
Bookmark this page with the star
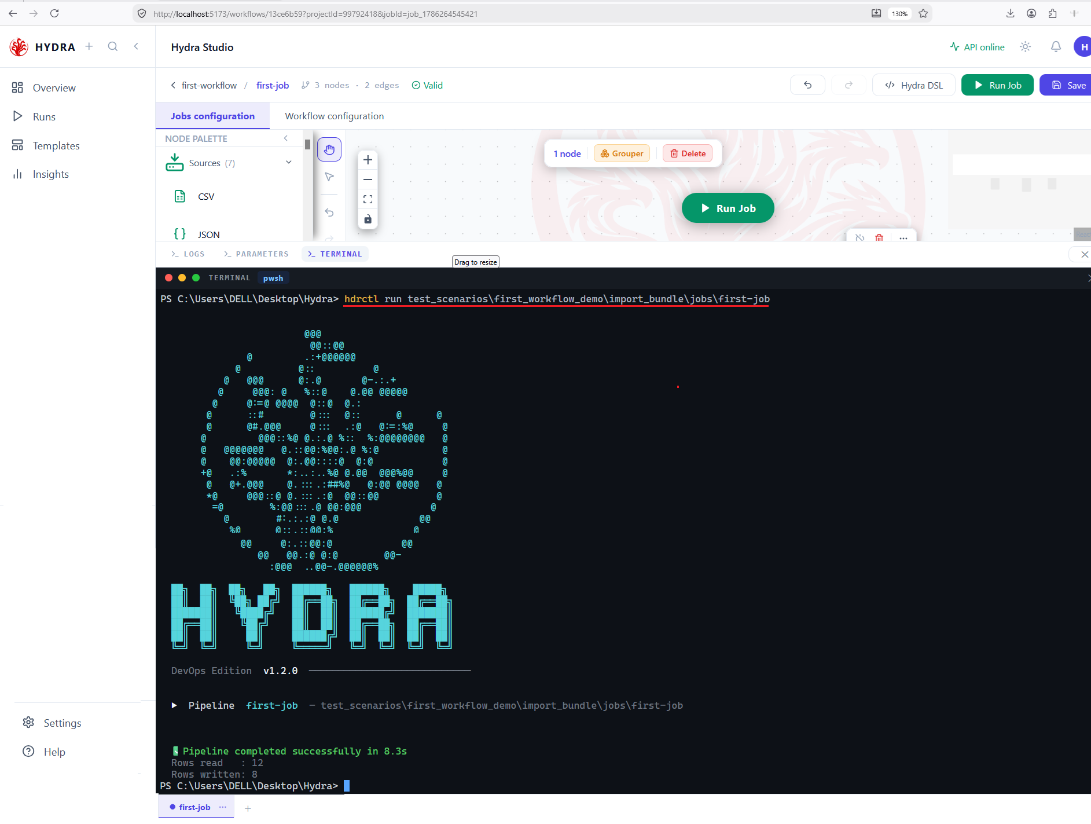click(923, 13)
